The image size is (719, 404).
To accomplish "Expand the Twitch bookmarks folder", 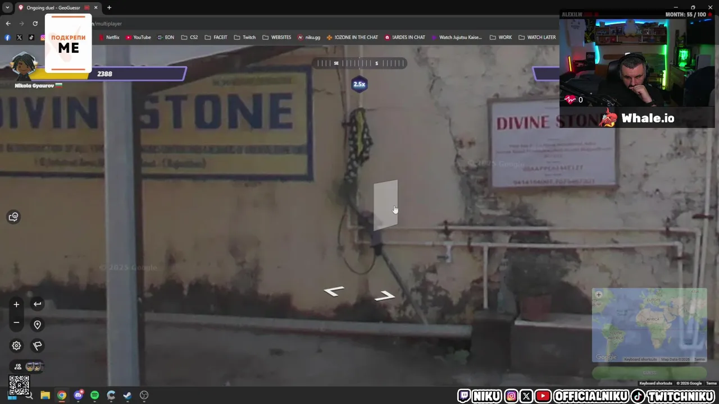I will (245, 38).
